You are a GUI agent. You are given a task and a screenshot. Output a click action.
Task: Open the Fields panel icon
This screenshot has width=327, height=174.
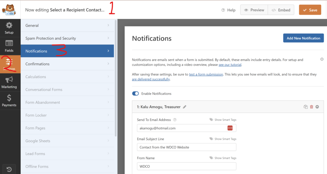9,46
